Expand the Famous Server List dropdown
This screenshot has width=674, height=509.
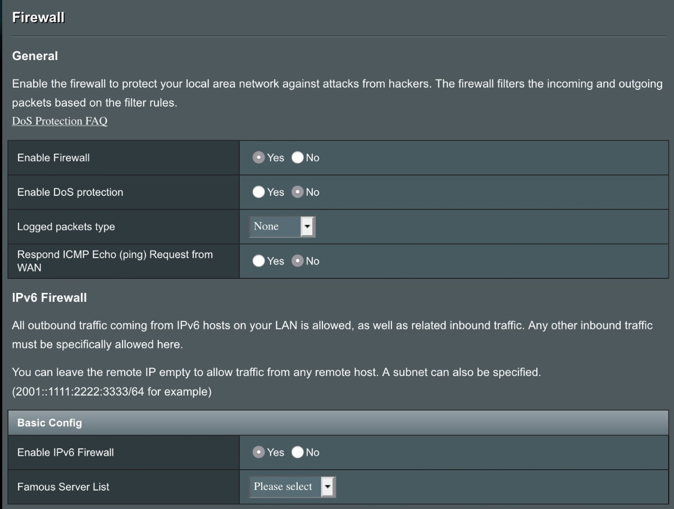[292, 487]
